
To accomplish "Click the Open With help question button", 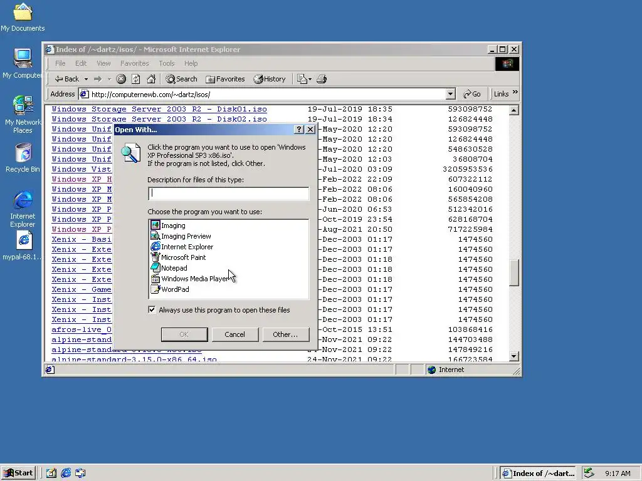I will [299, 129].
